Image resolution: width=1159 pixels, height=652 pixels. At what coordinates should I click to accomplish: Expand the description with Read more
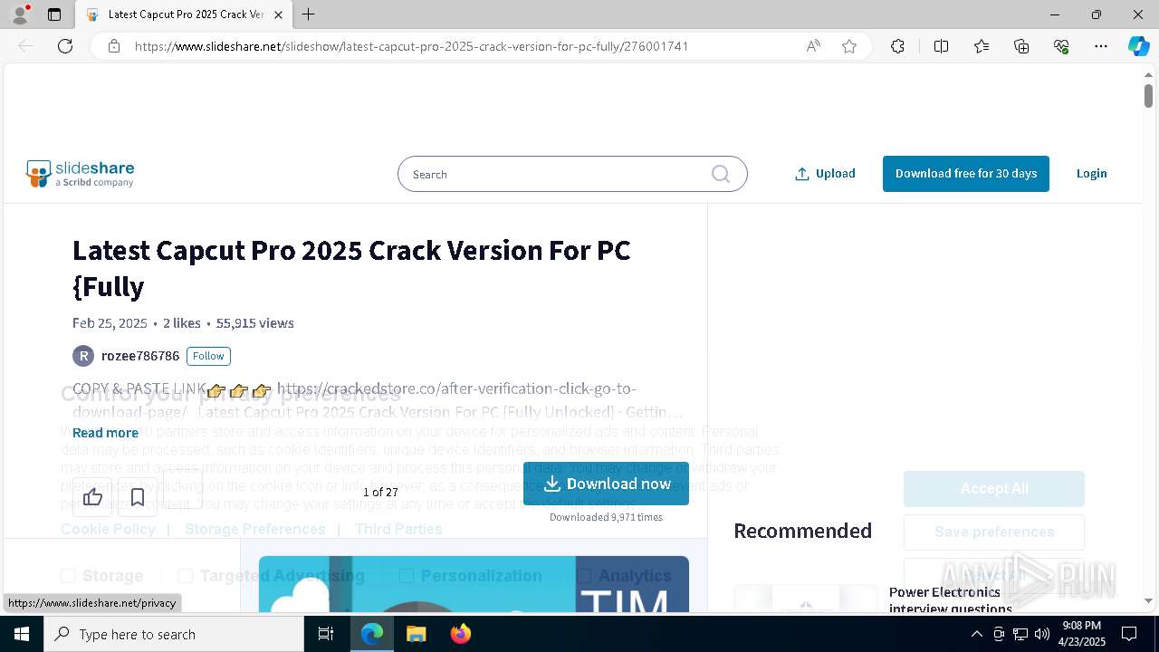pyautogui.click(x=105, y=433)
